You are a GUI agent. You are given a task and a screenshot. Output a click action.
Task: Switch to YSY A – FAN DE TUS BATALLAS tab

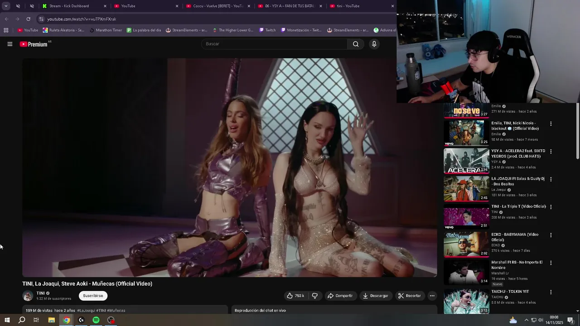pos(290,6)
